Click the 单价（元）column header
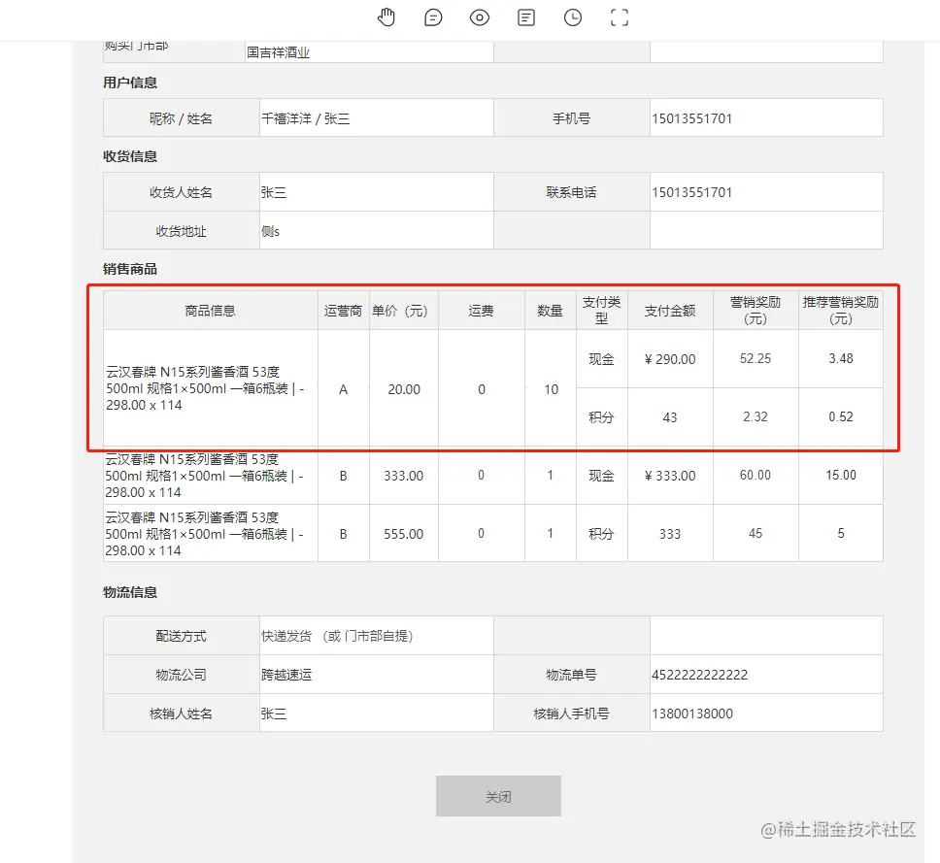940x863 pixels. tap(403, 311)
